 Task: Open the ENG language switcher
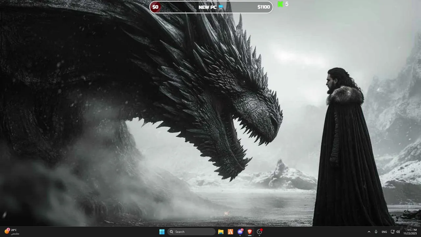(x=384, y=232)
